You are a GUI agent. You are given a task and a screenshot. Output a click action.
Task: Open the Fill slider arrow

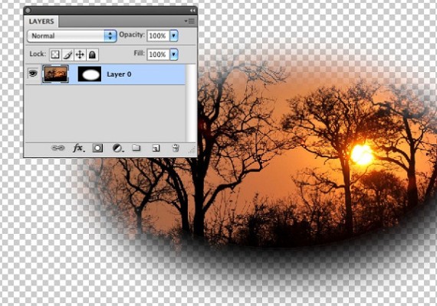pyautogui.click(x=173, y=54)
